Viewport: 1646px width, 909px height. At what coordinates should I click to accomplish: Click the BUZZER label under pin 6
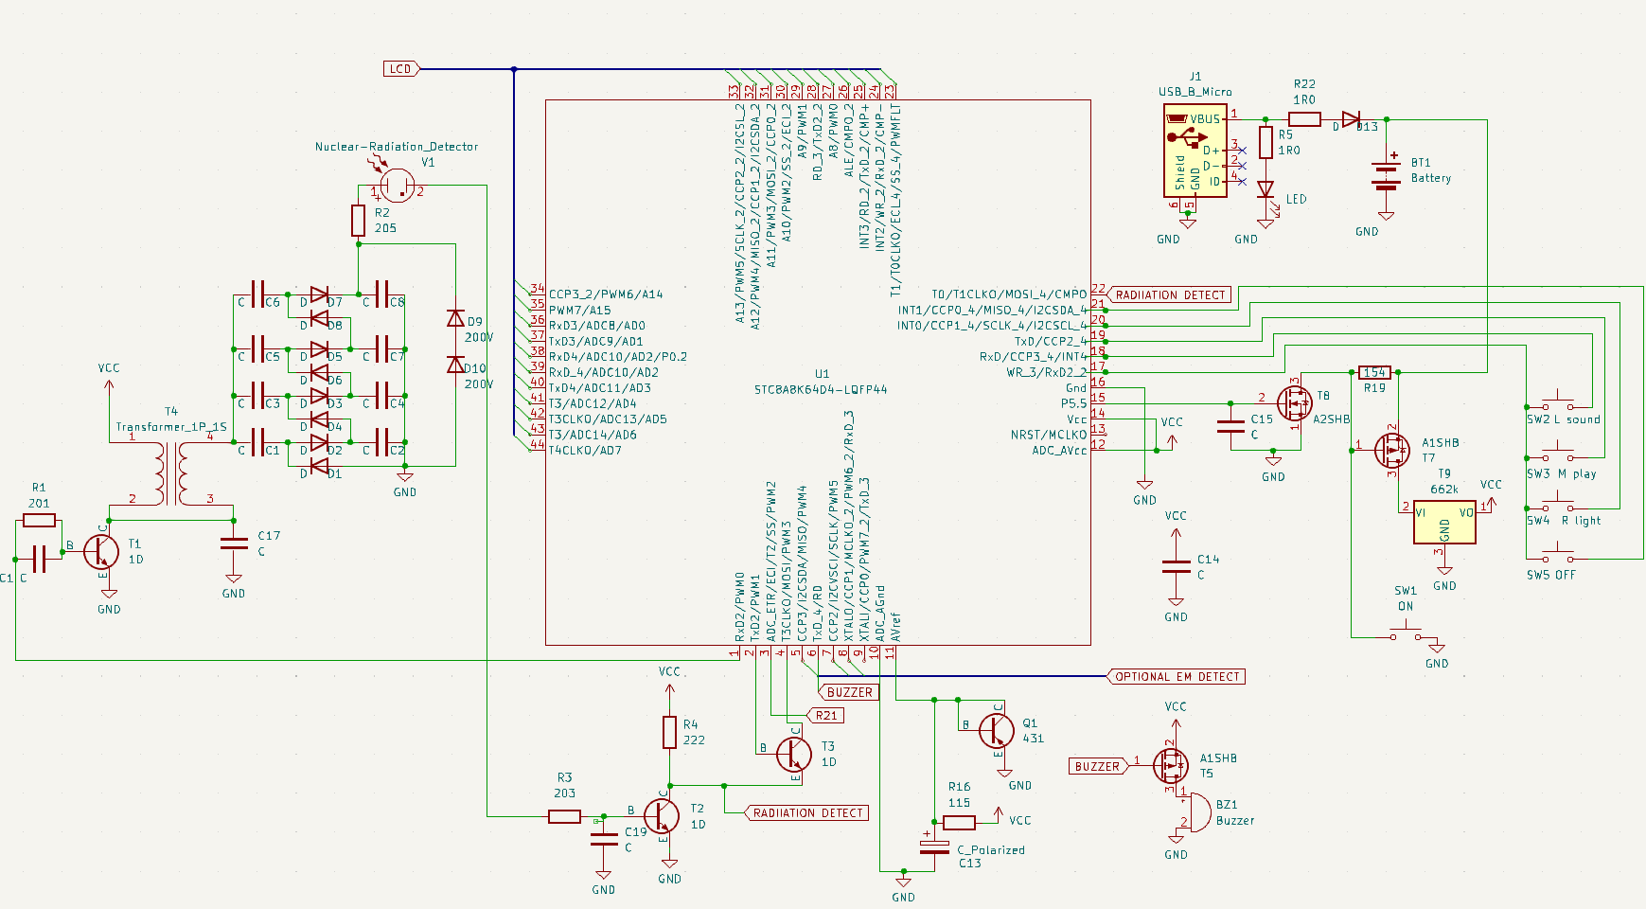tap(849, 692)
